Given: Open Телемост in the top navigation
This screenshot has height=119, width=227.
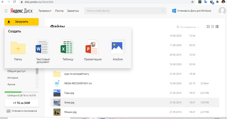Looking at the screenshot, I should [x=45, y=11].
